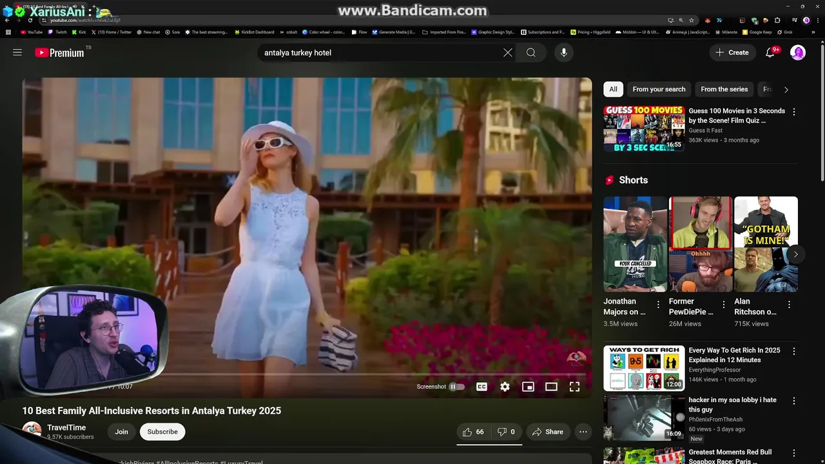The width and height of the screenshot is (825, 464).
Task: Click the EverythingProfessor channel name
Action: click(x=715, y=370)
